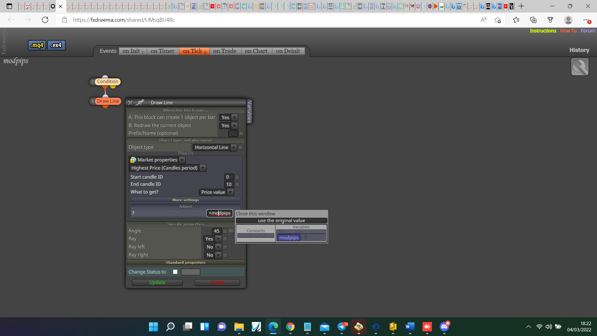Image resolution: width=597 pixels, height=336 pixels.
Task: Open taskbar Search
Action: pyautogui.click(x=170, y=327)
